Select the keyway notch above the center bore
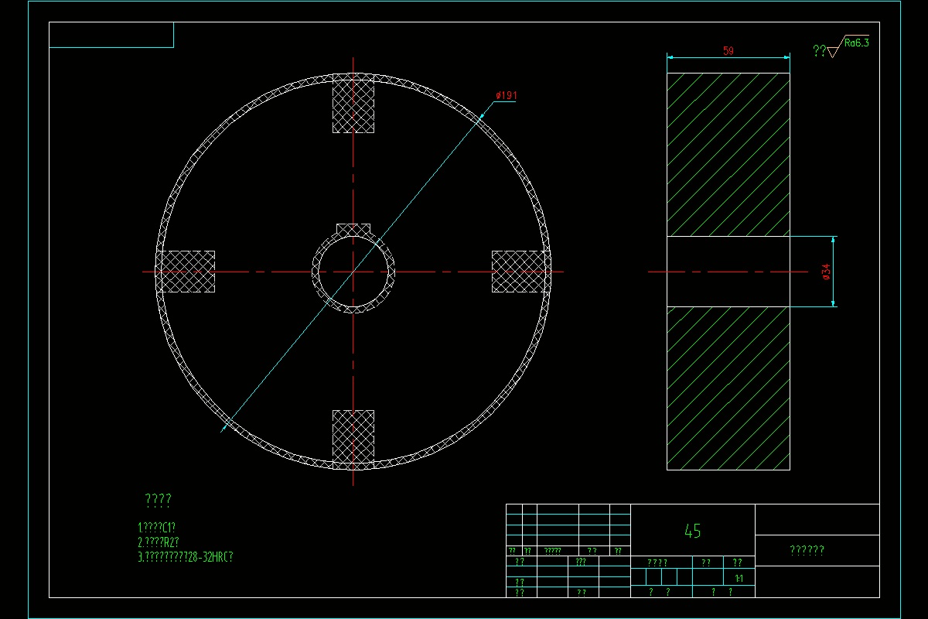 pyautogui.click(x=353, y=231)
